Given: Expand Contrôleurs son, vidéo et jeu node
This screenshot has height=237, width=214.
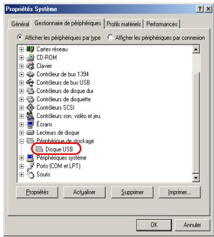Looking at the screenshot, I should pos(22,116).
